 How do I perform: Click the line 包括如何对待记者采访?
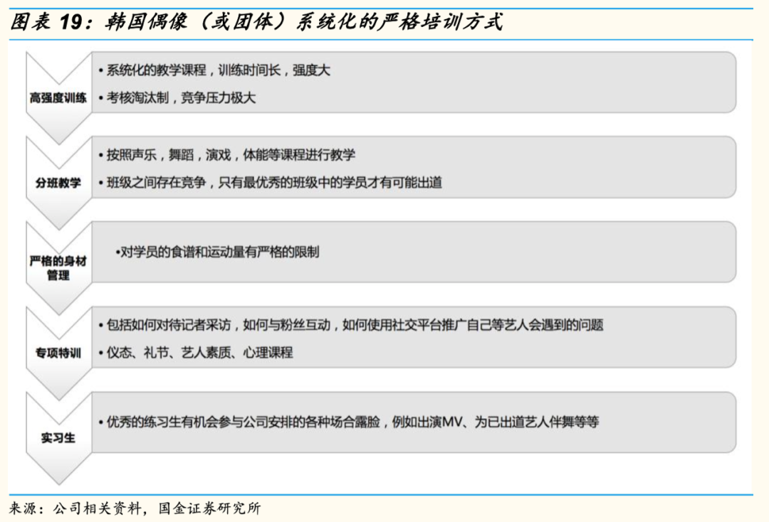354,325
